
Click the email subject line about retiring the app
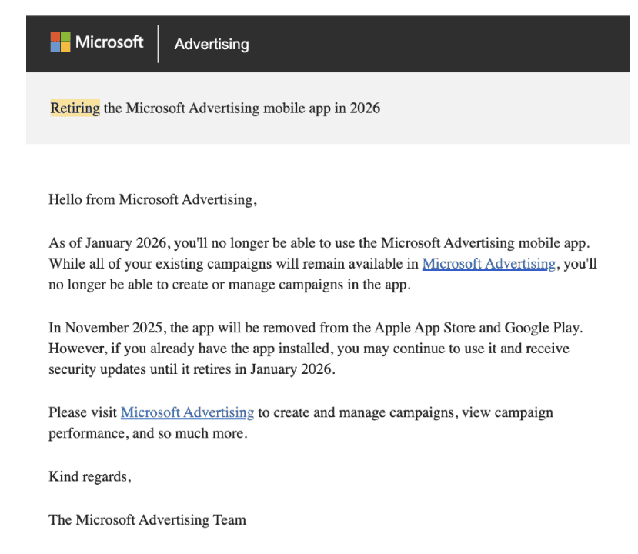pyautogui.click(x=215, y=108)
